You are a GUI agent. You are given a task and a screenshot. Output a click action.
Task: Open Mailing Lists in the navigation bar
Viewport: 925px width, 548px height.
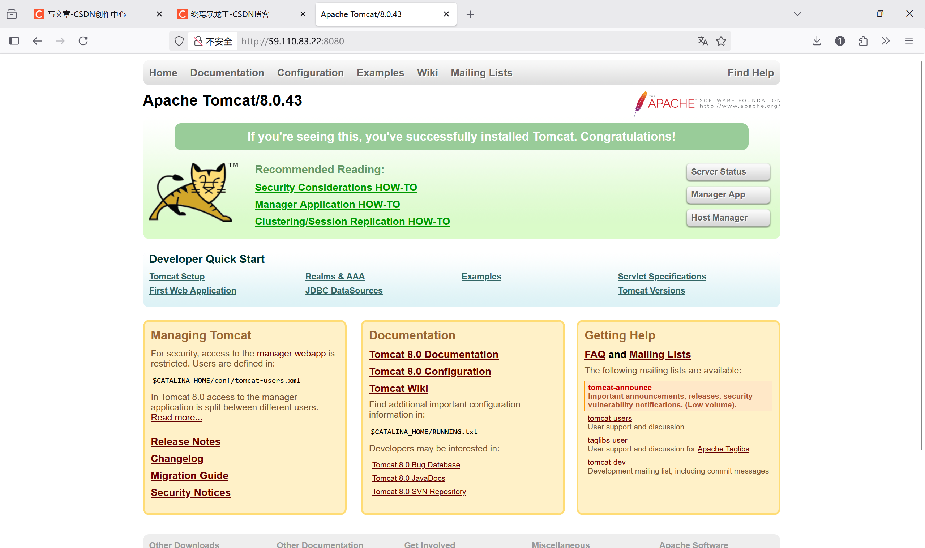481,73
